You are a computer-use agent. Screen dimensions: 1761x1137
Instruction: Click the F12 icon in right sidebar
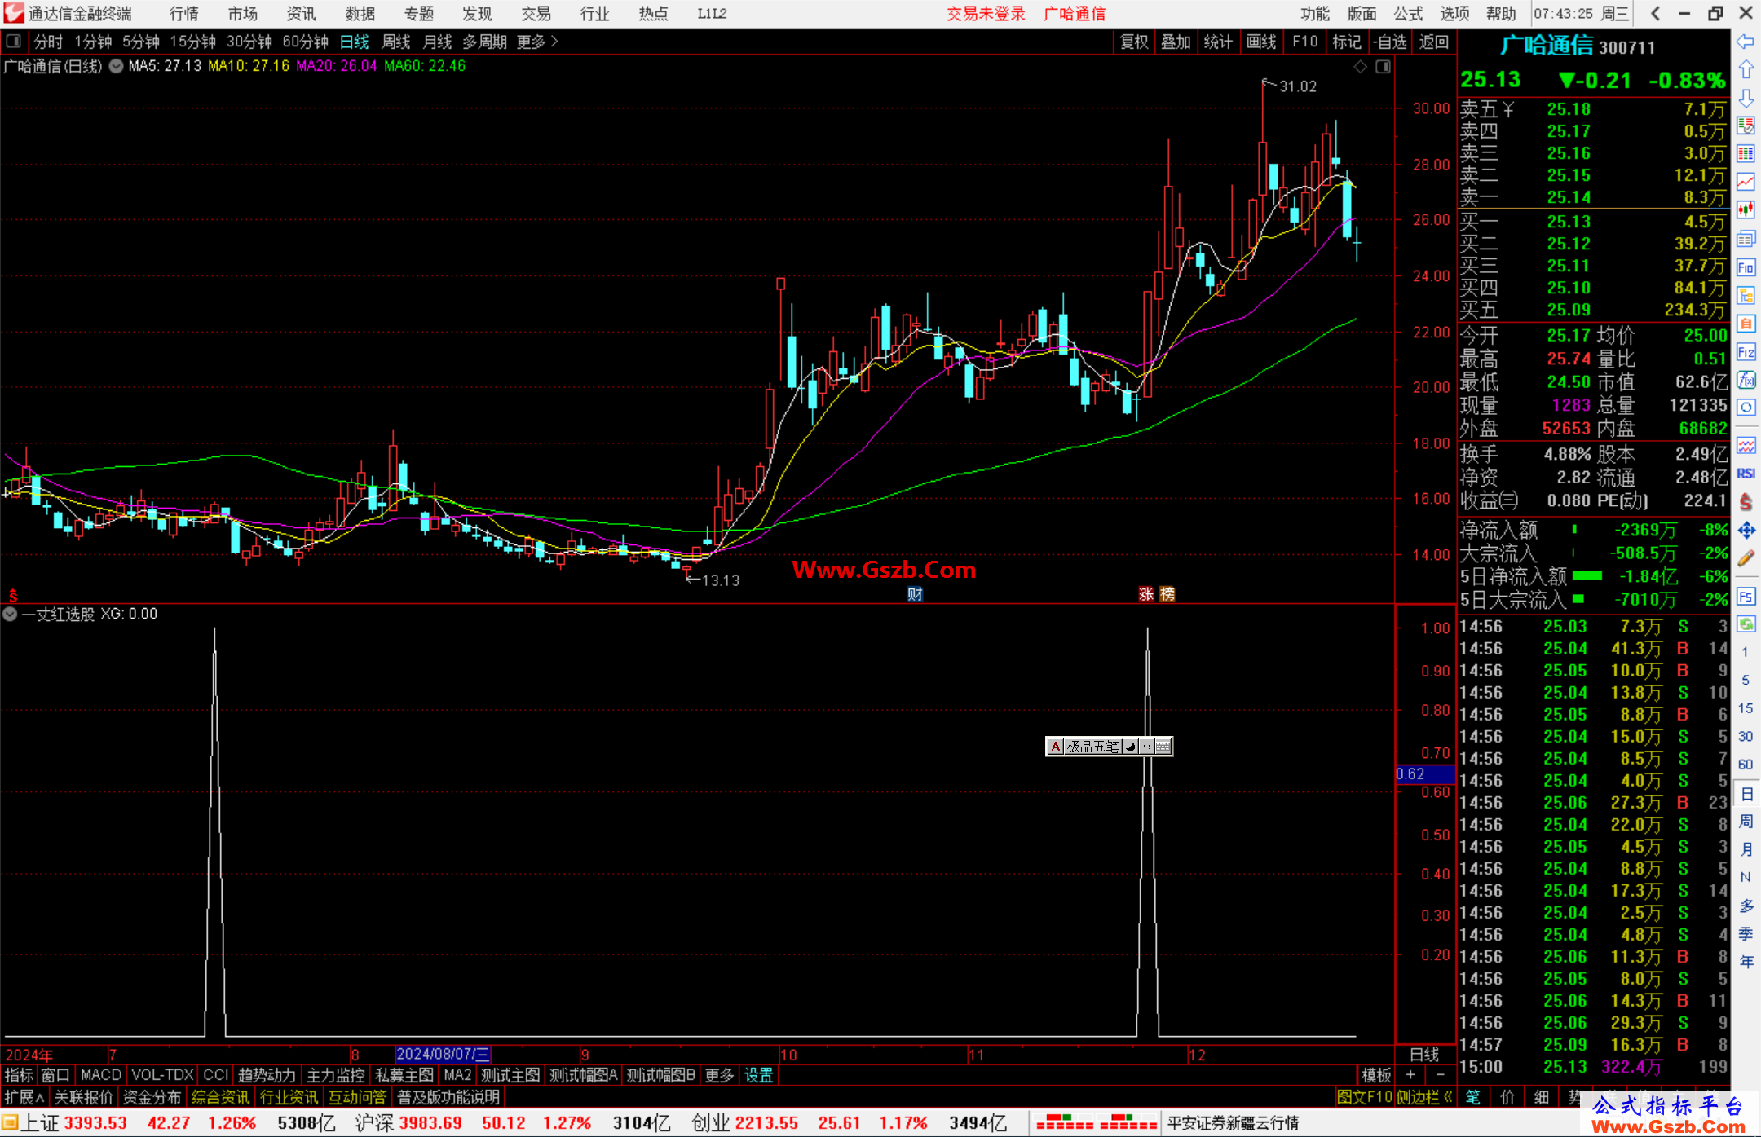coord(1746,352)
